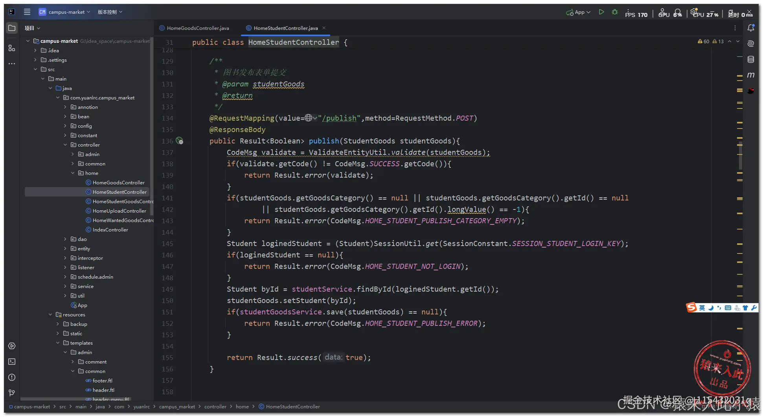
Task: Open the Maven tool window
Action: (751, 75)
